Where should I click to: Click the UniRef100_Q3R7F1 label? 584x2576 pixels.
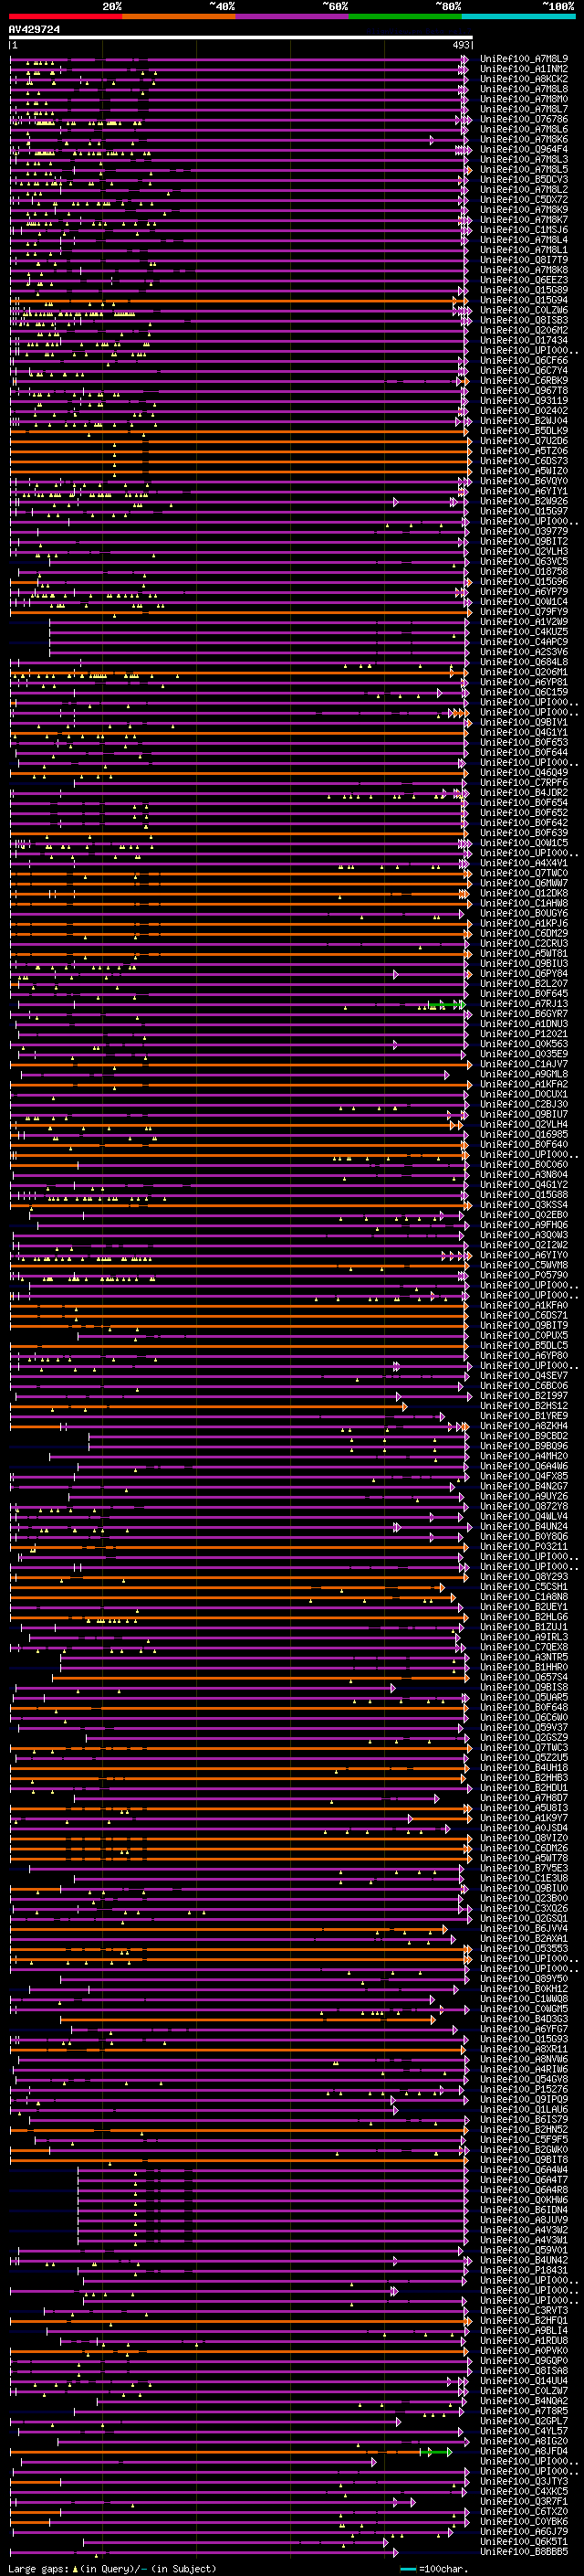(x=524, y=2502)
